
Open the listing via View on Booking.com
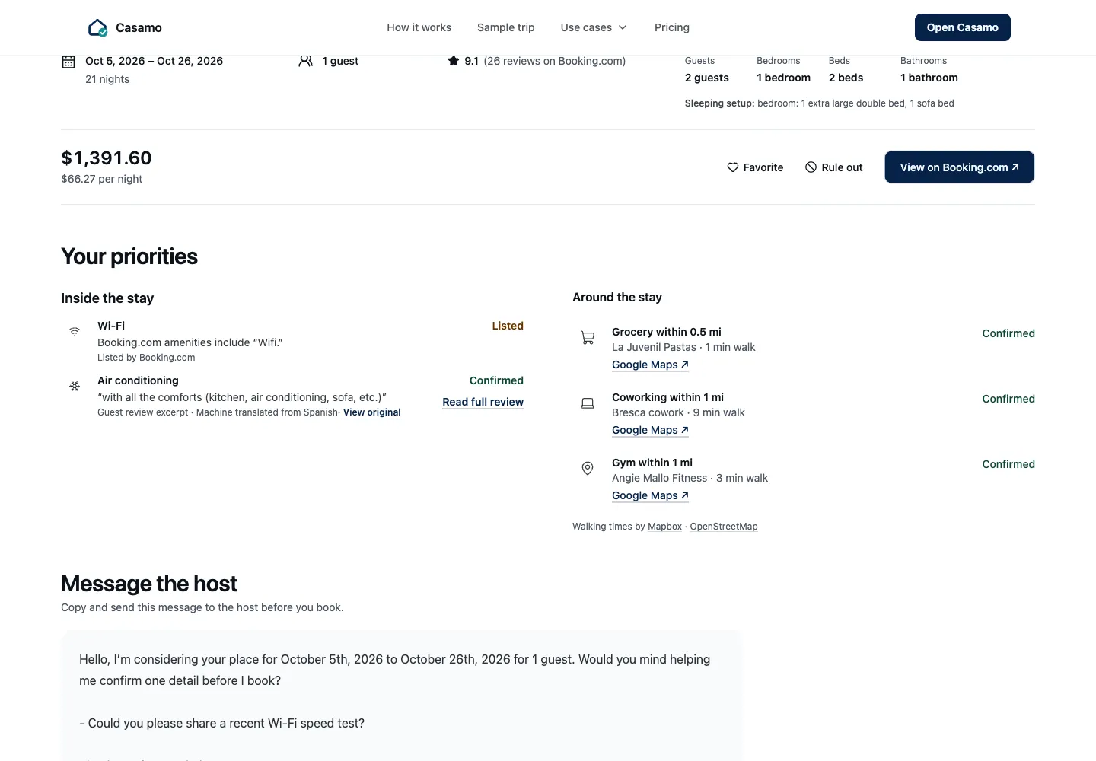tap(959, 167)
